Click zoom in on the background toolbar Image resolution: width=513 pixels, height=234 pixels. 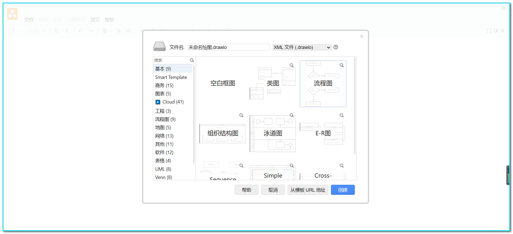click(x=57, y=31)
